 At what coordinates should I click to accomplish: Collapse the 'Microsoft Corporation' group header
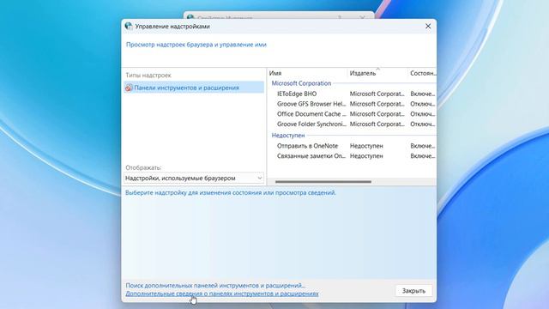coord(301,83)
